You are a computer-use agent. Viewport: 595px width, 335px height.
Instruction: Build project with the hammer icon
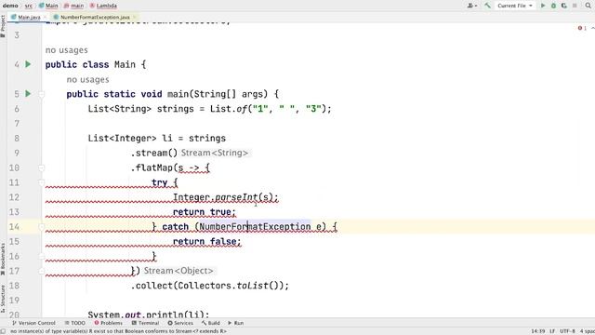click(x=487, y=6)
